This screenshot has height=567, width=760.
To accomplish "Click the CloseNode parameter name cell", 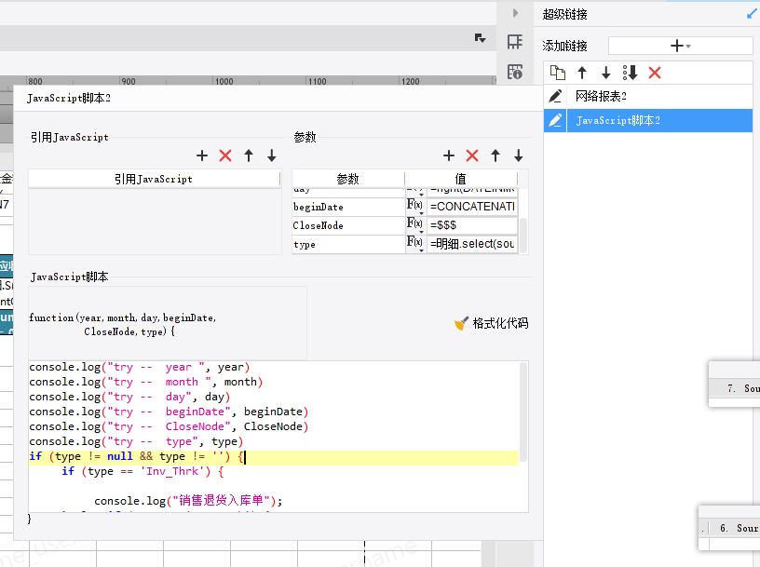I will click(348, 226).
